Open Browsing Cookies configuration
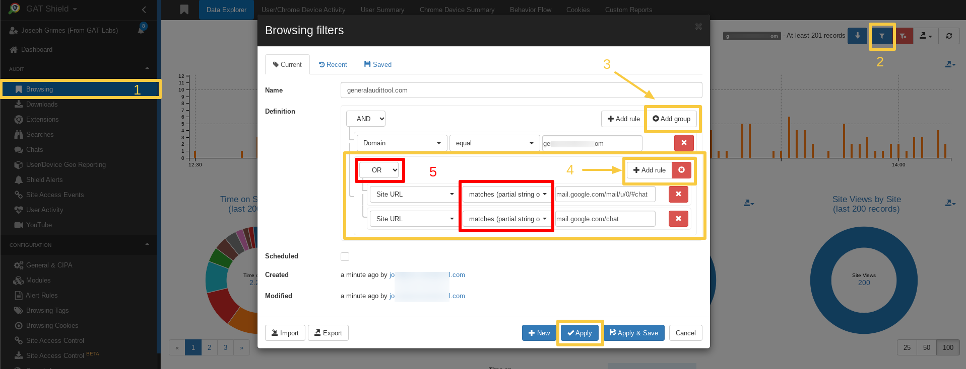Viewport: 966px width, 369px height. (52, 325)
